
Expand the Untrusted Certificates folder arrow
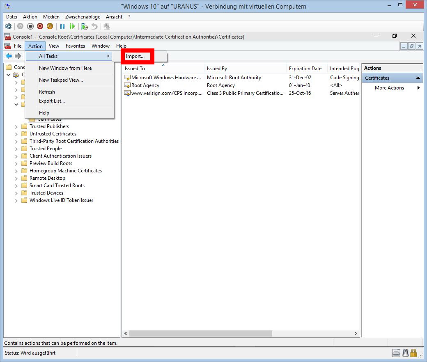pos(16,134)
